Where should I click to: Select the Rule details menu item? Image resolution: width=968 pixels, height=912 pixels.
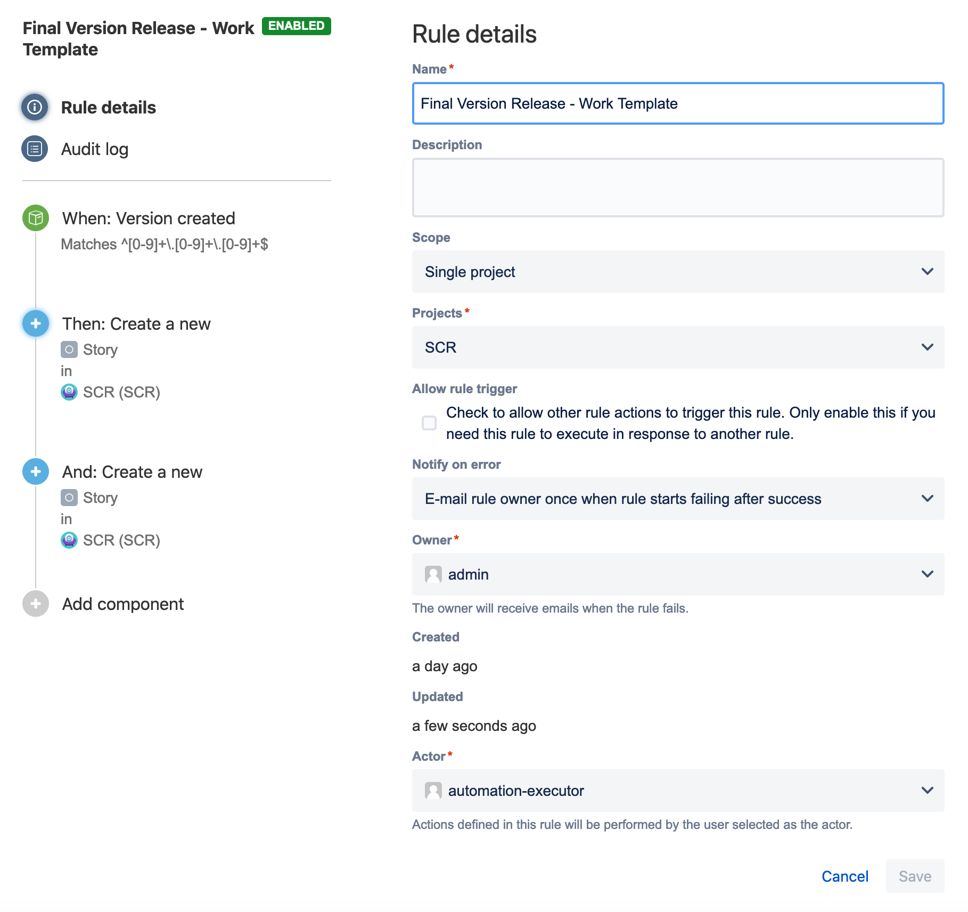click(108, 108)
